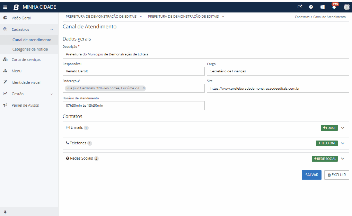
Task: Open Categorias de notícia in sidebar
Action: click(x=30, y=49)
